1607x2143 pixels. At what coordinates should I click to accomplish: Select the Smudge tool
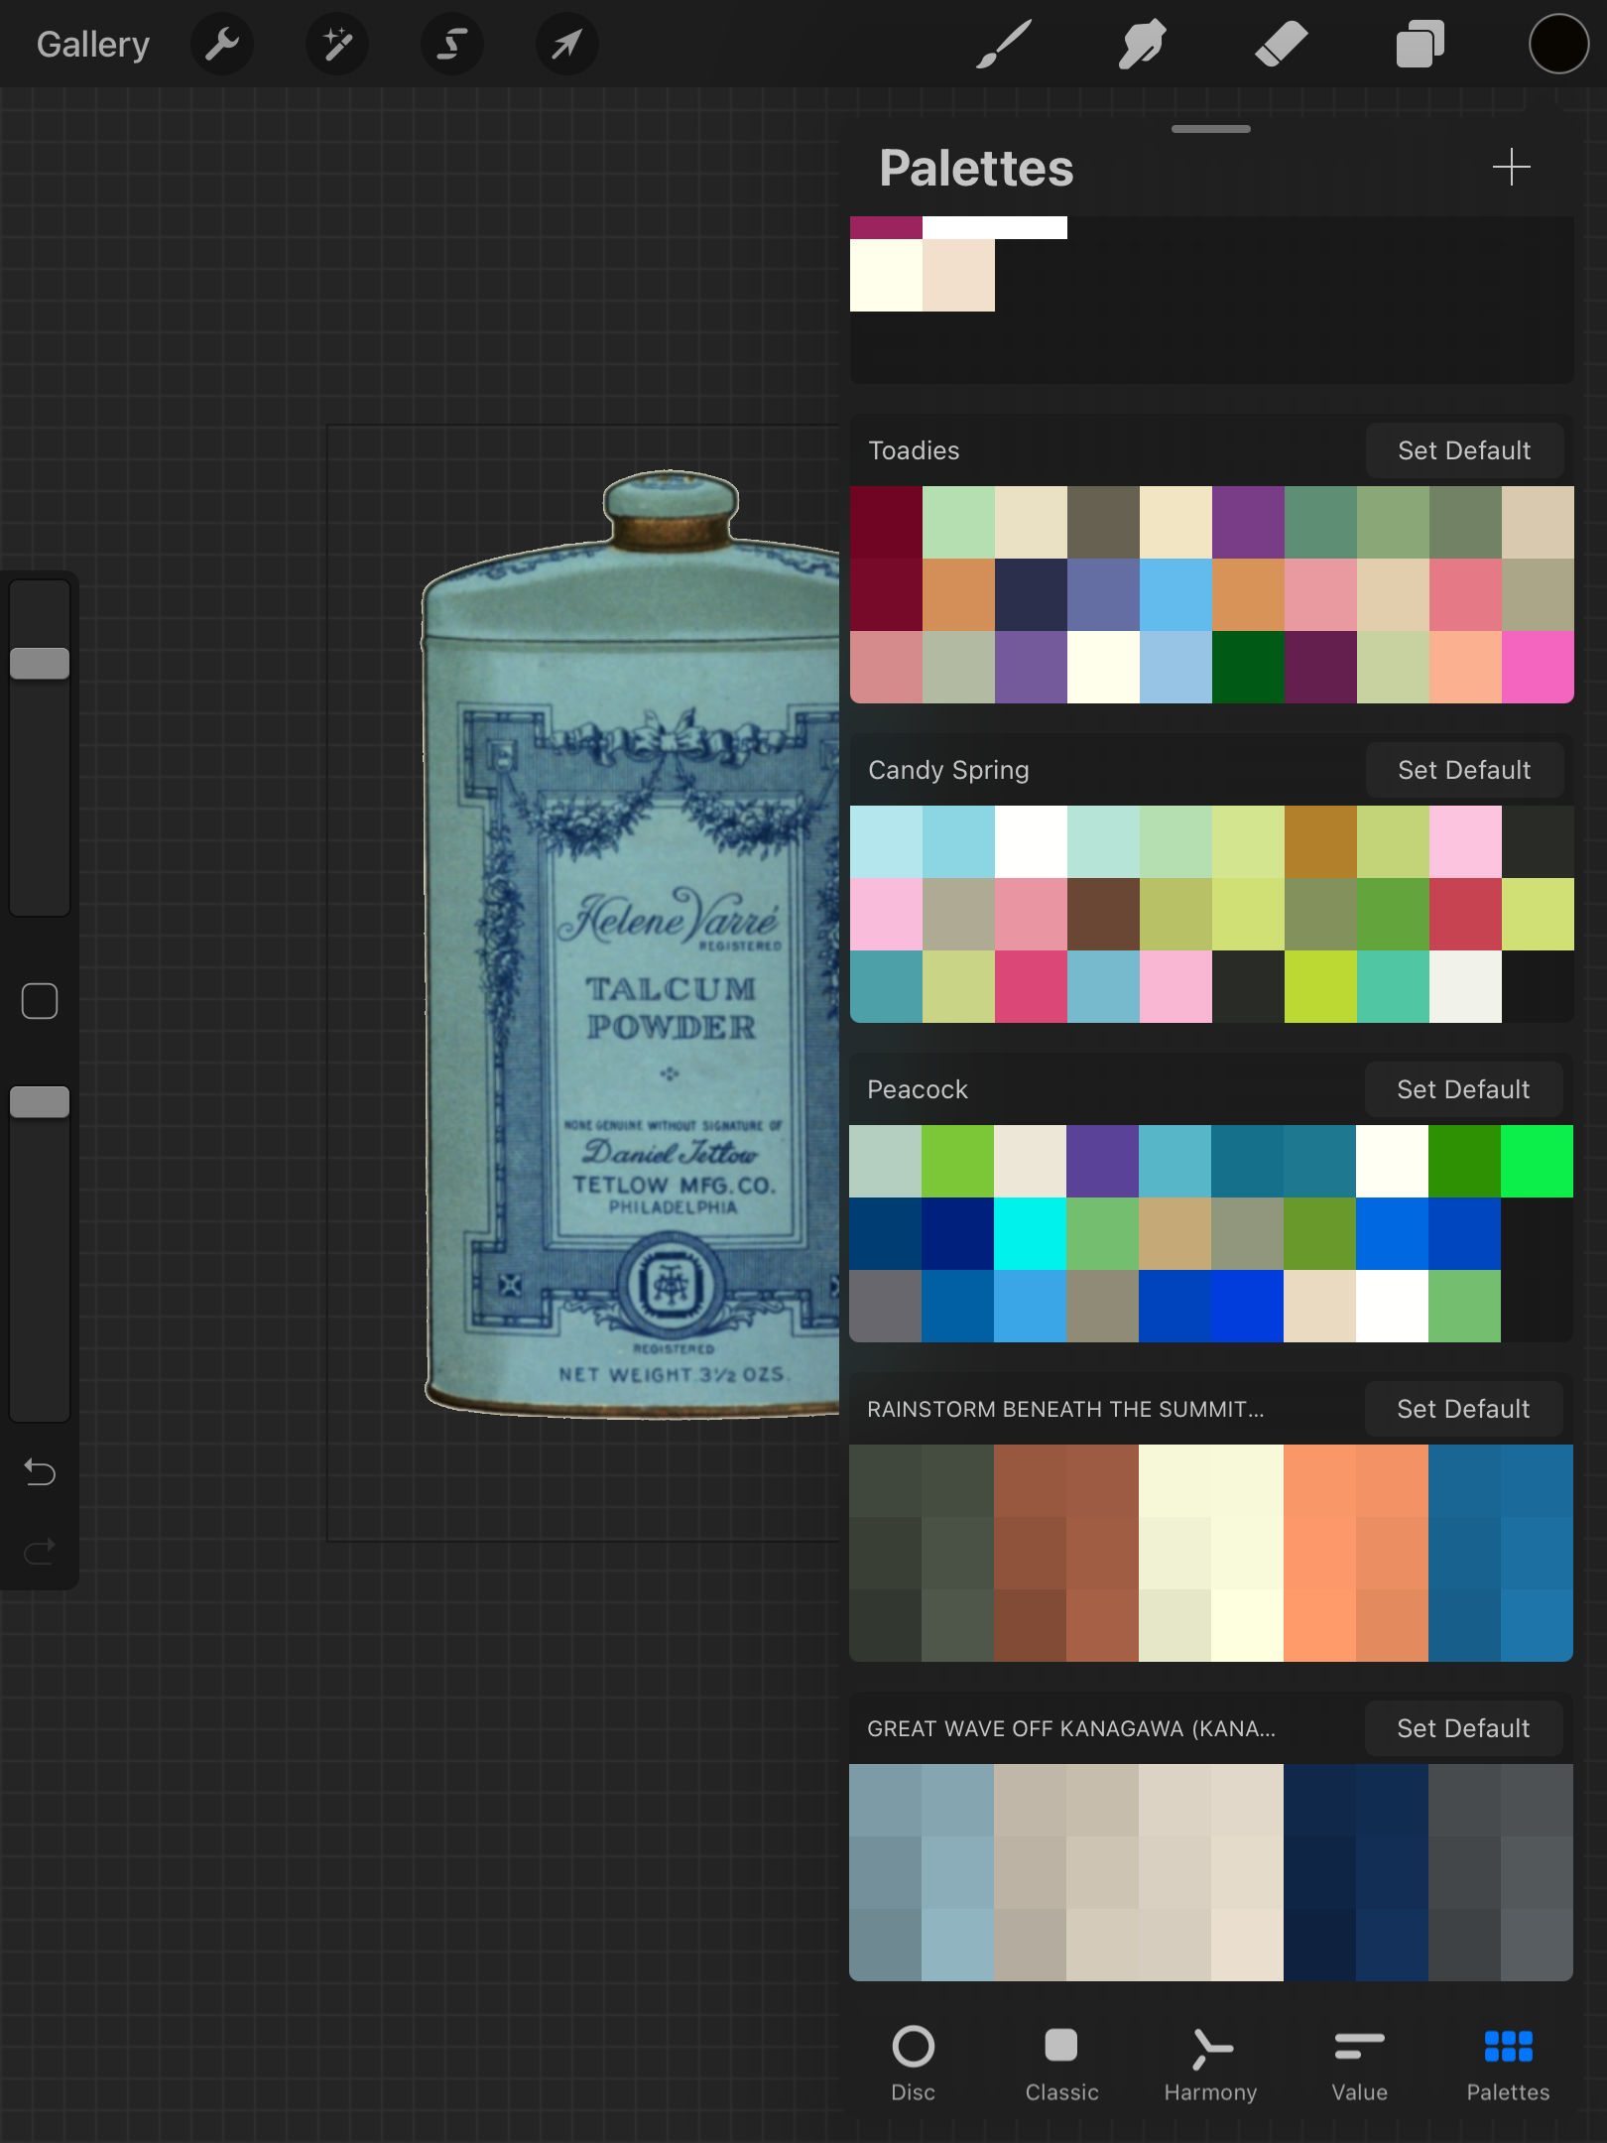pos(1143,45)
